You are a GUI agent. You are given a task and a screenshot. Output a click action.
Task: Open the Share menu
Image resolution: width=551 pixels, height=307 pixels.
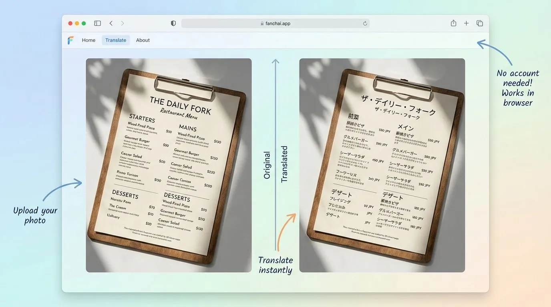point(453,23)
